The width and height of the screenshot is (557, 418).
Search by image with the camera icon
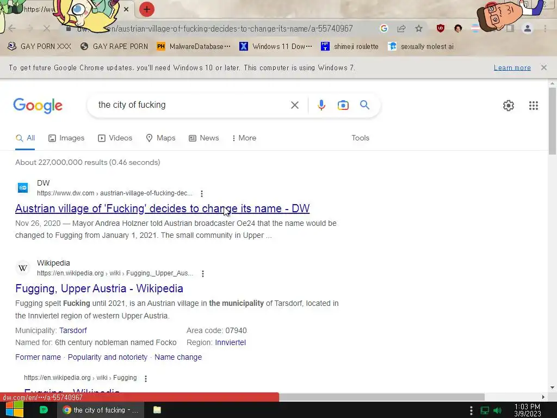[343, 105]
